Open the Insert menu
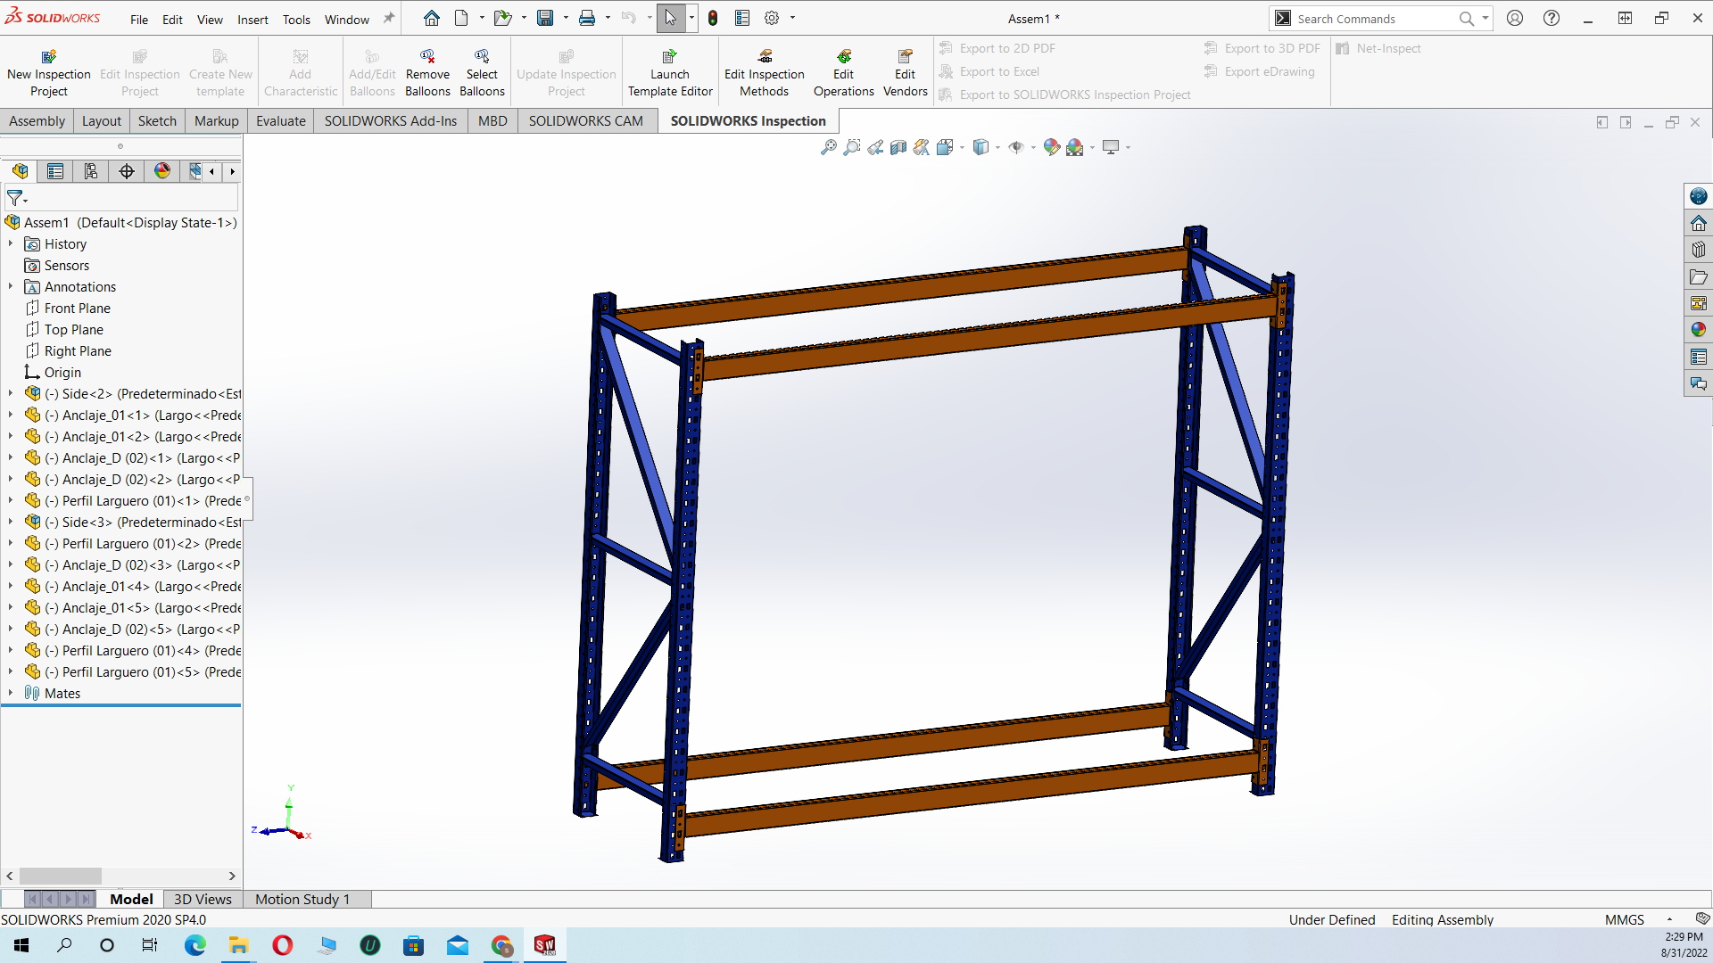The width and height of the screenshot is (1713, 963). pyautogui.click(x=252, y=19)
